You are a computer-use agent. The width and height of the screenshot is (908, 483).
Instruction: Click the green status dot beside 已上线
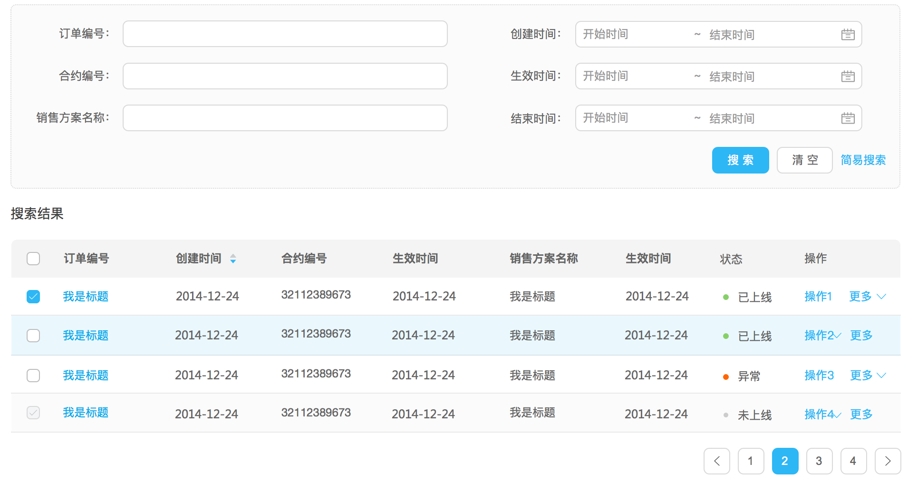click(725, 297)
